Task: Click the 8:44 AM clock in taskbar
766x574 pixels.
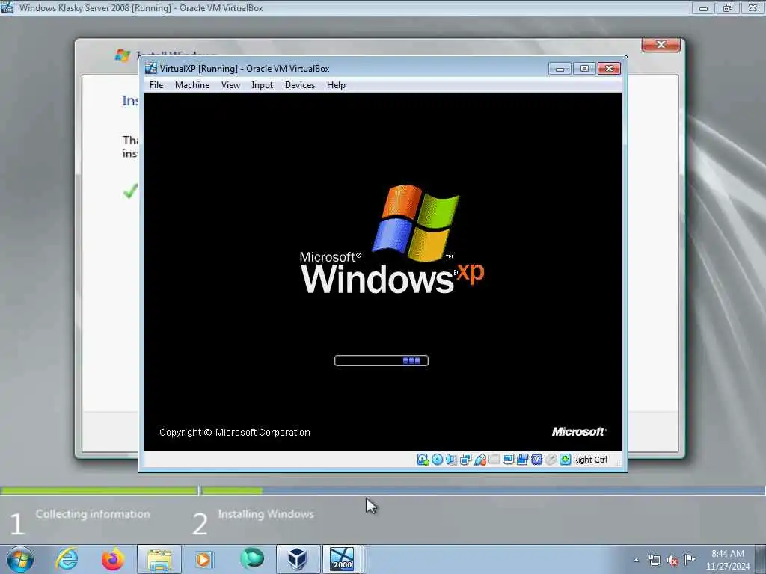Action: [x=727, y=554]
